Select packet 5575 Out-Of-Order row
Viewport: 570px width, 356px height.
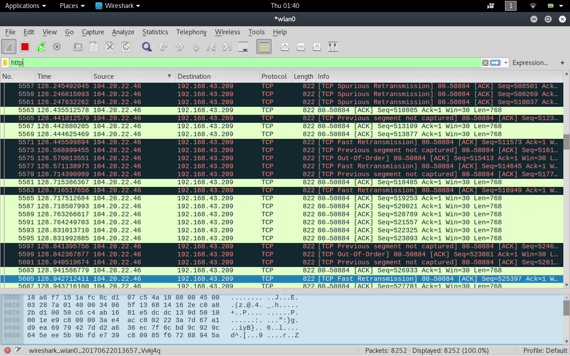[x=281, y=158]
